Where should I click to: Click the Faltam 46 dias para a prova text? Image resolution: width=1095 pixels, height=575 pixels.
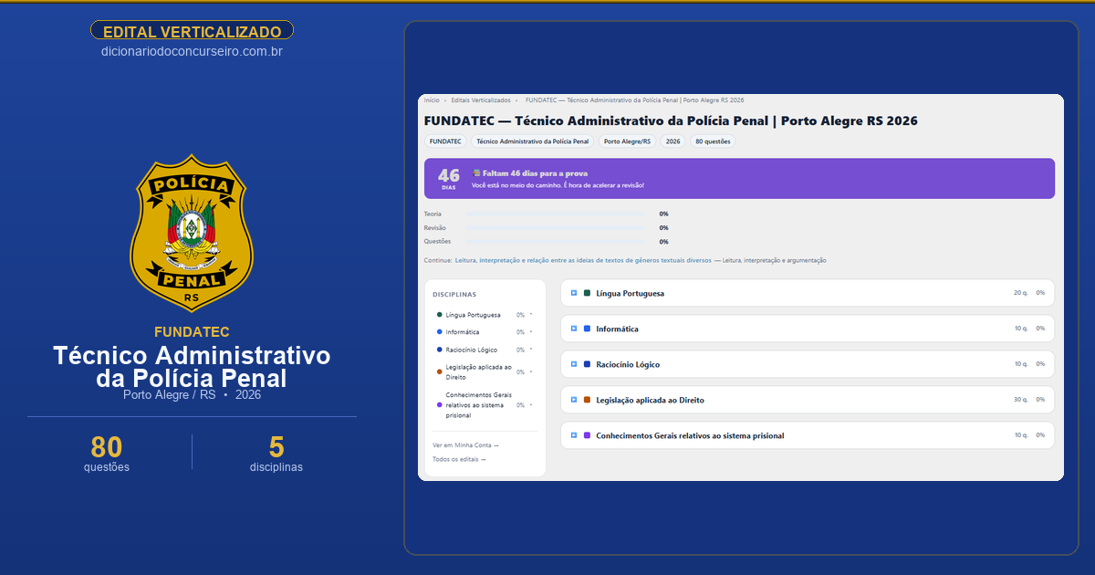pos(535,172)
